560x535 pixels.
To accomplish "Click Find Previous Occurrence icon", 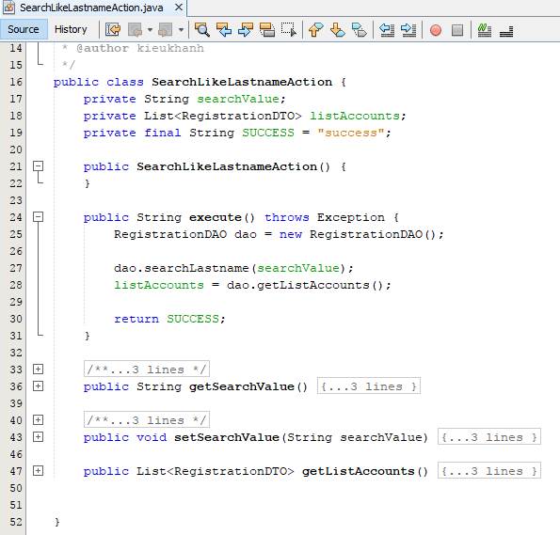I will point(224,30).
